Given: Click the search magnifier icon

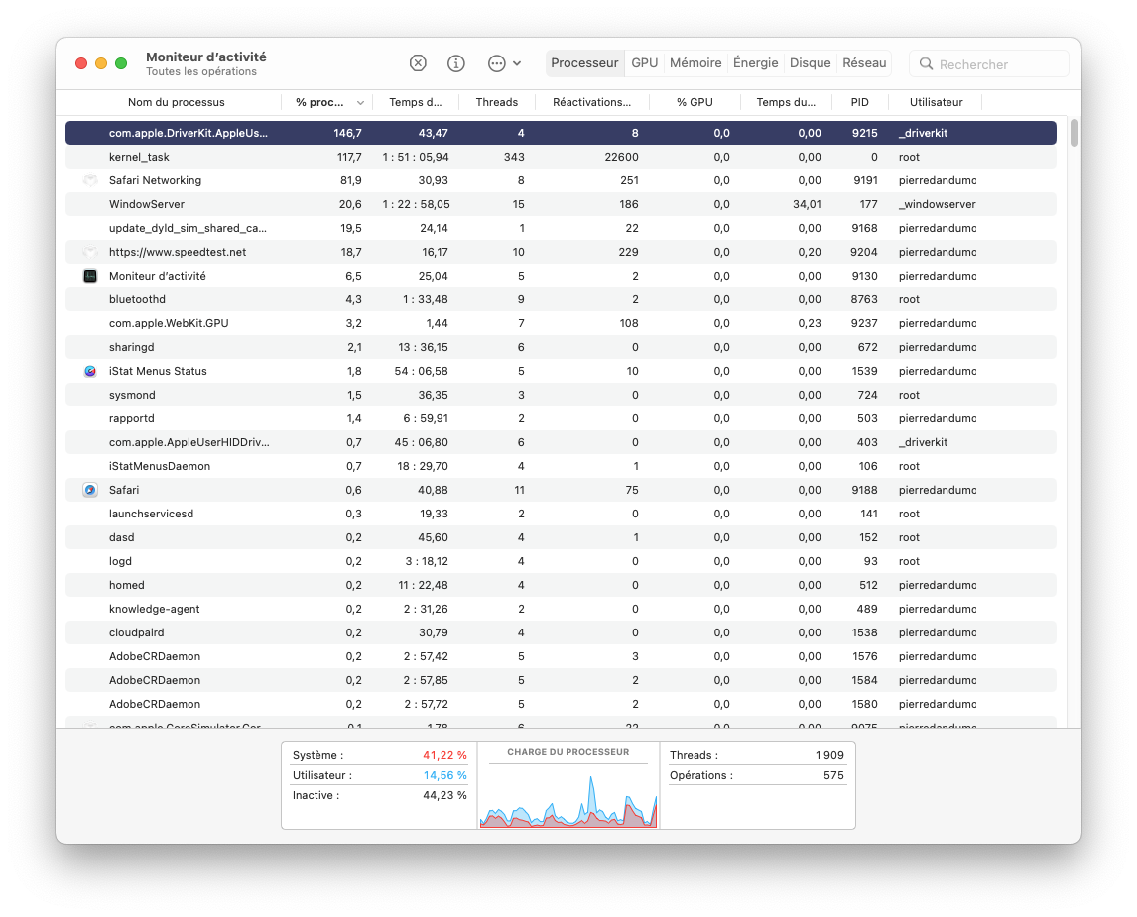Looking at the screenshot, I should 926,64.
